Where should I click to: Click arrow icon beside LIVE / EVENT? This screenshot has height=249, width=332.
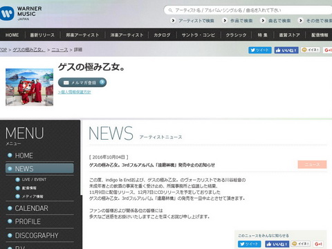[x=17, y=180]
